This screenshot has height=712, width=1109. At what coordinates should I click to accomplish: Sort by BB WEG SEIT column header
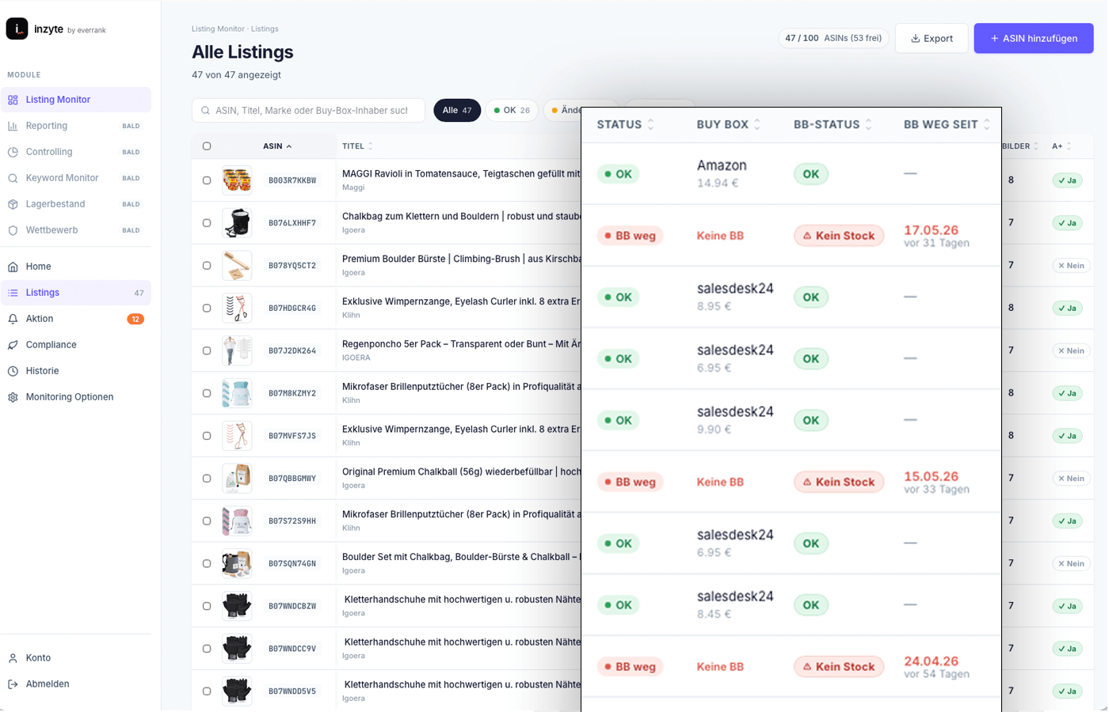(947, 124)
